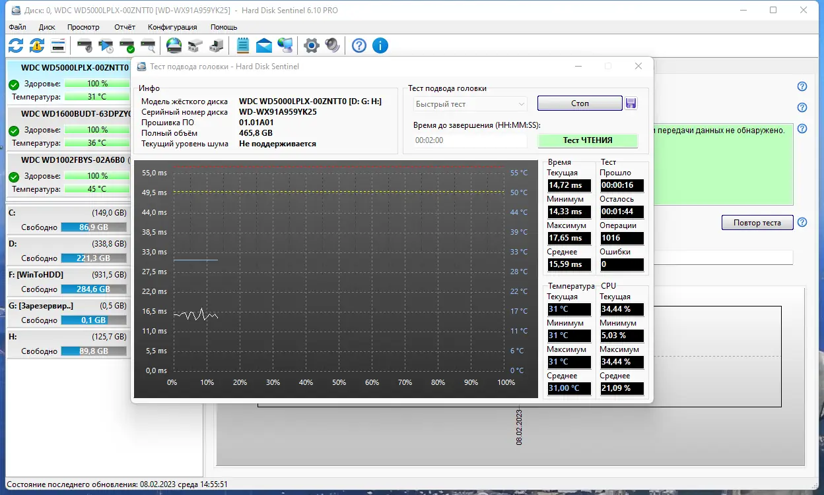Open the Просмотр menu

[x=83, y=27]
